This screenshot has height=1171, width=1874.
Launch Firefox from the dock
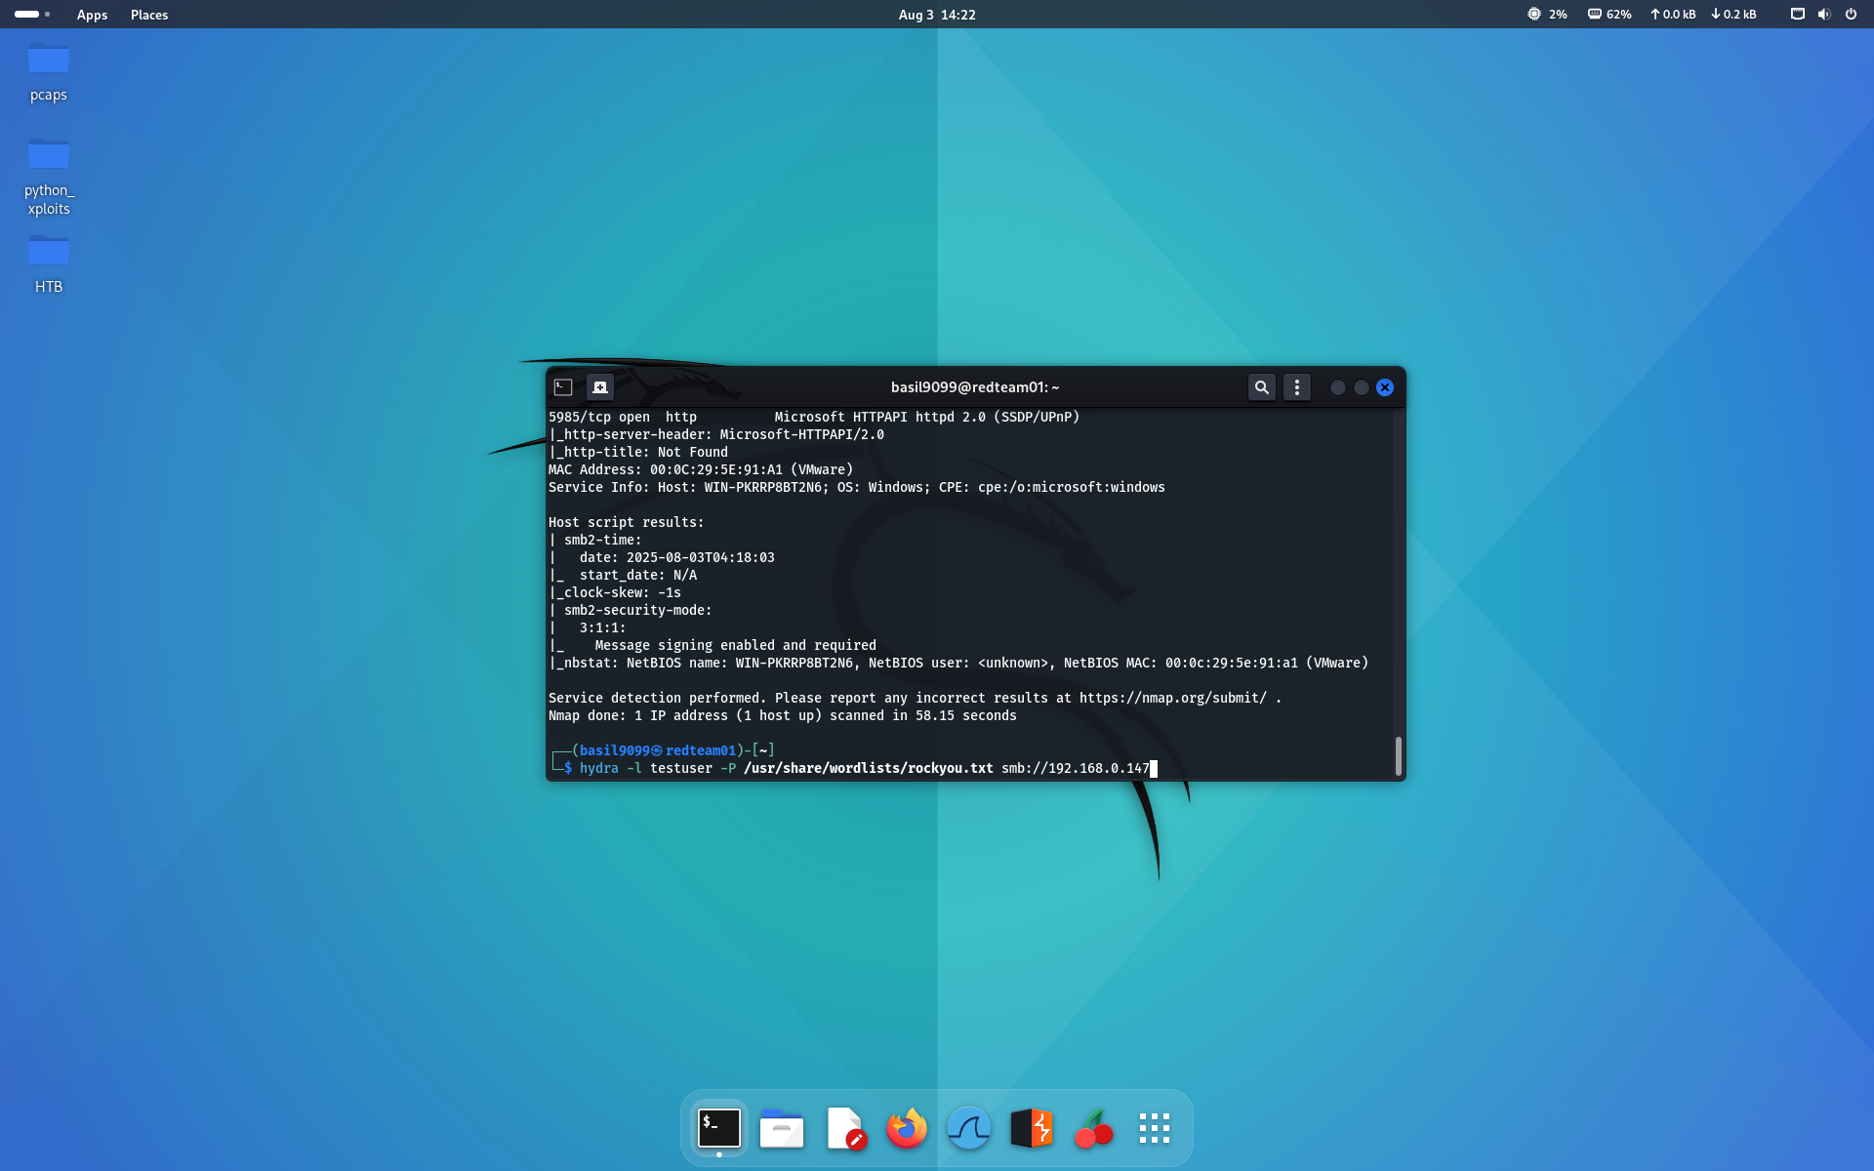point(906,1128)
